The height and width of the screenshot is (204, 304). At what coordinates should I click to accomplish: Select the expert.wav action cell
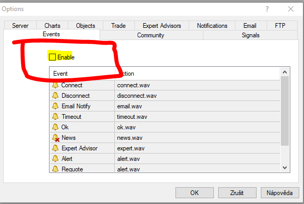pyautogui.click(x=198, y=148)
